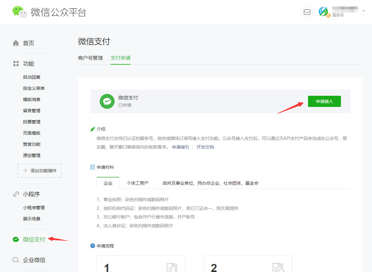Click the link icon beside 小程序
Image resolution: width=372 pixels, height=272 pixels.
click(x=16, y=194)
